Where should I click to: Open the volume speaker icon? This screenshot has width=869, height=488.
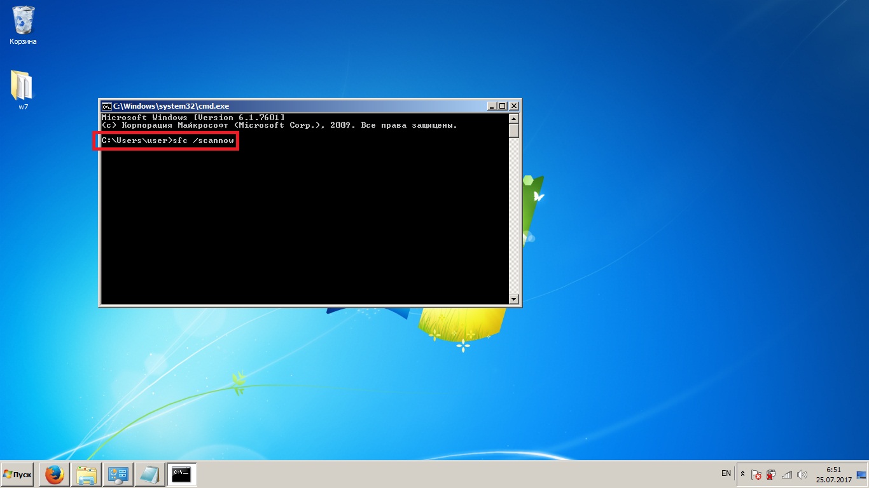(x=802, y=475)
